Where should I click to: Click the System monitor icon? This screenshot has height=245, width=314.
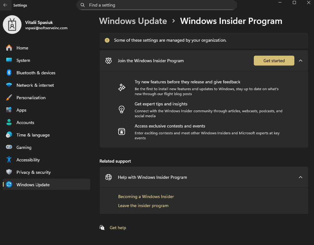coord(9,60)
